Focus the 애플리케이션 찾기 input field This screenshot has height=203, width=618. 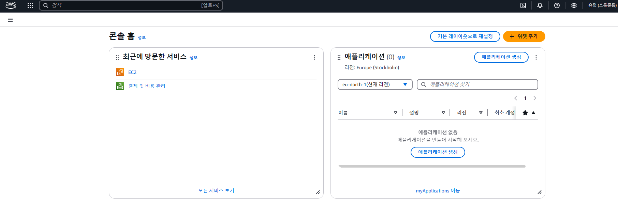[477, 84]
